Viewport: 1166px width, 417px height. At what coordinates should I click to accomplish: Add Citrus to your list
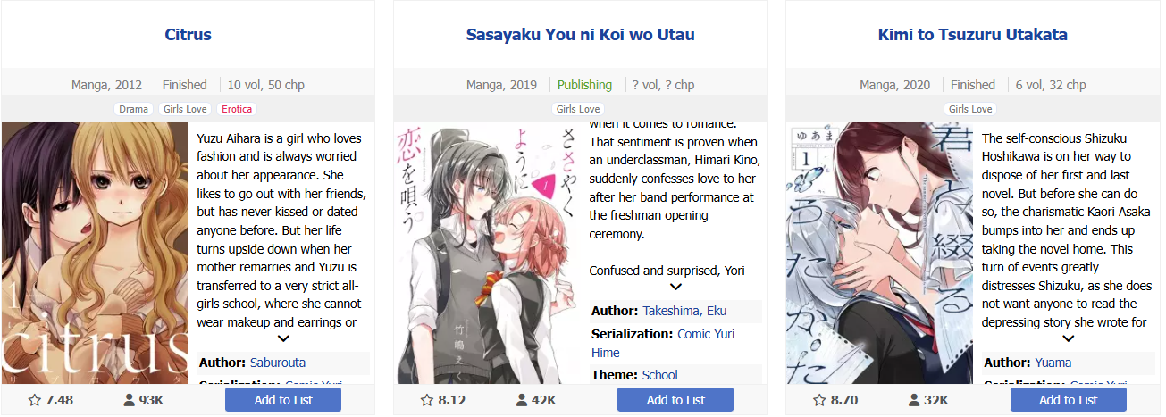pos(283,400)
